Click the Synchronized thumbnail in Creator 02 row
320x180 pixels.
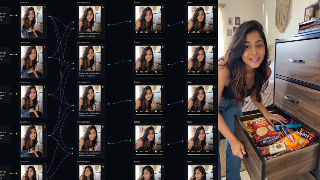(90, 58)
